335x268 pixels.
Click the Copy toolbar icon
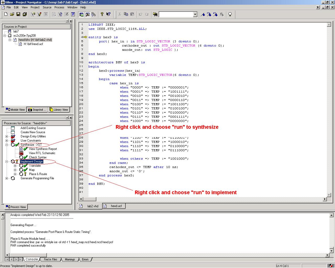pyautogui.click(x=126, y=14)
